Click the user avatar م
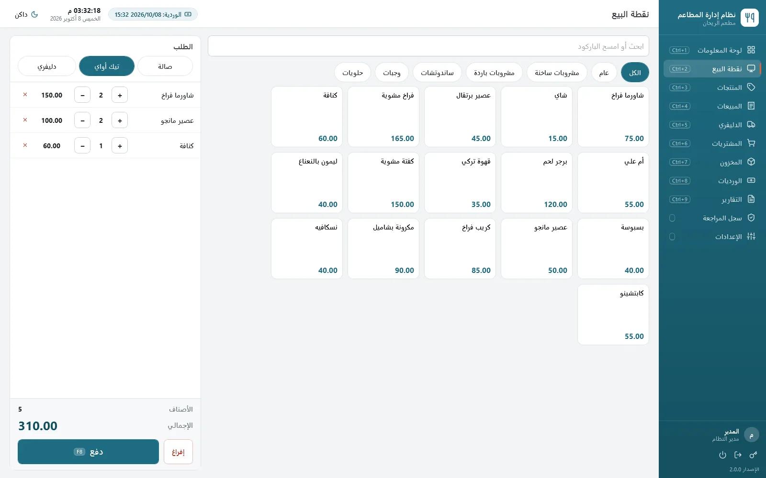 [x=751, y=435]
